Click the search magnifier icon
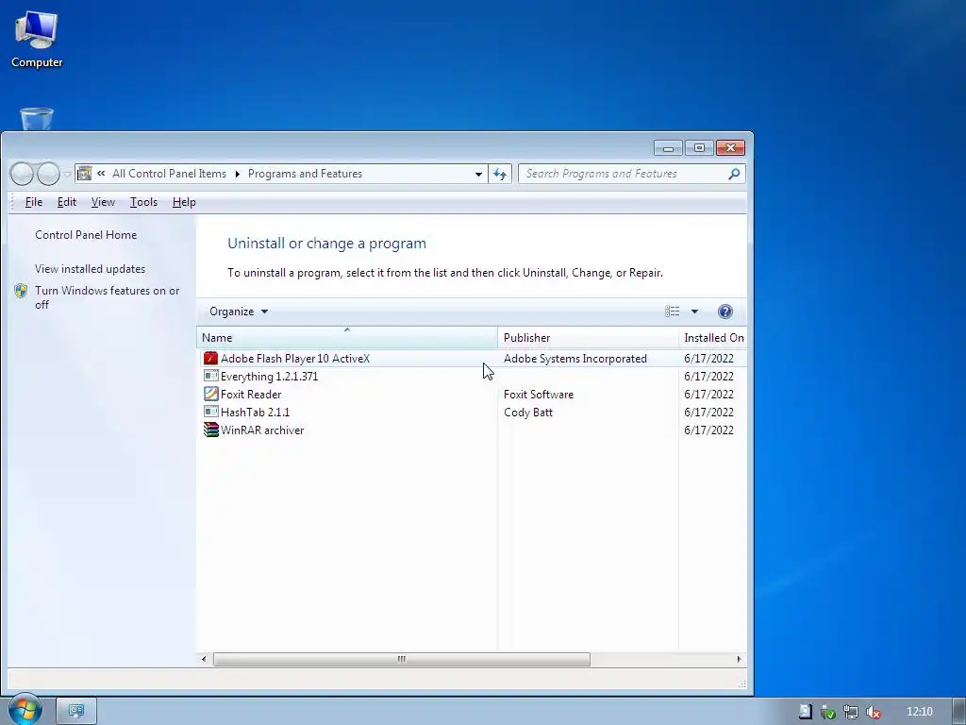The image size is (966, 725). coord(734,174)
